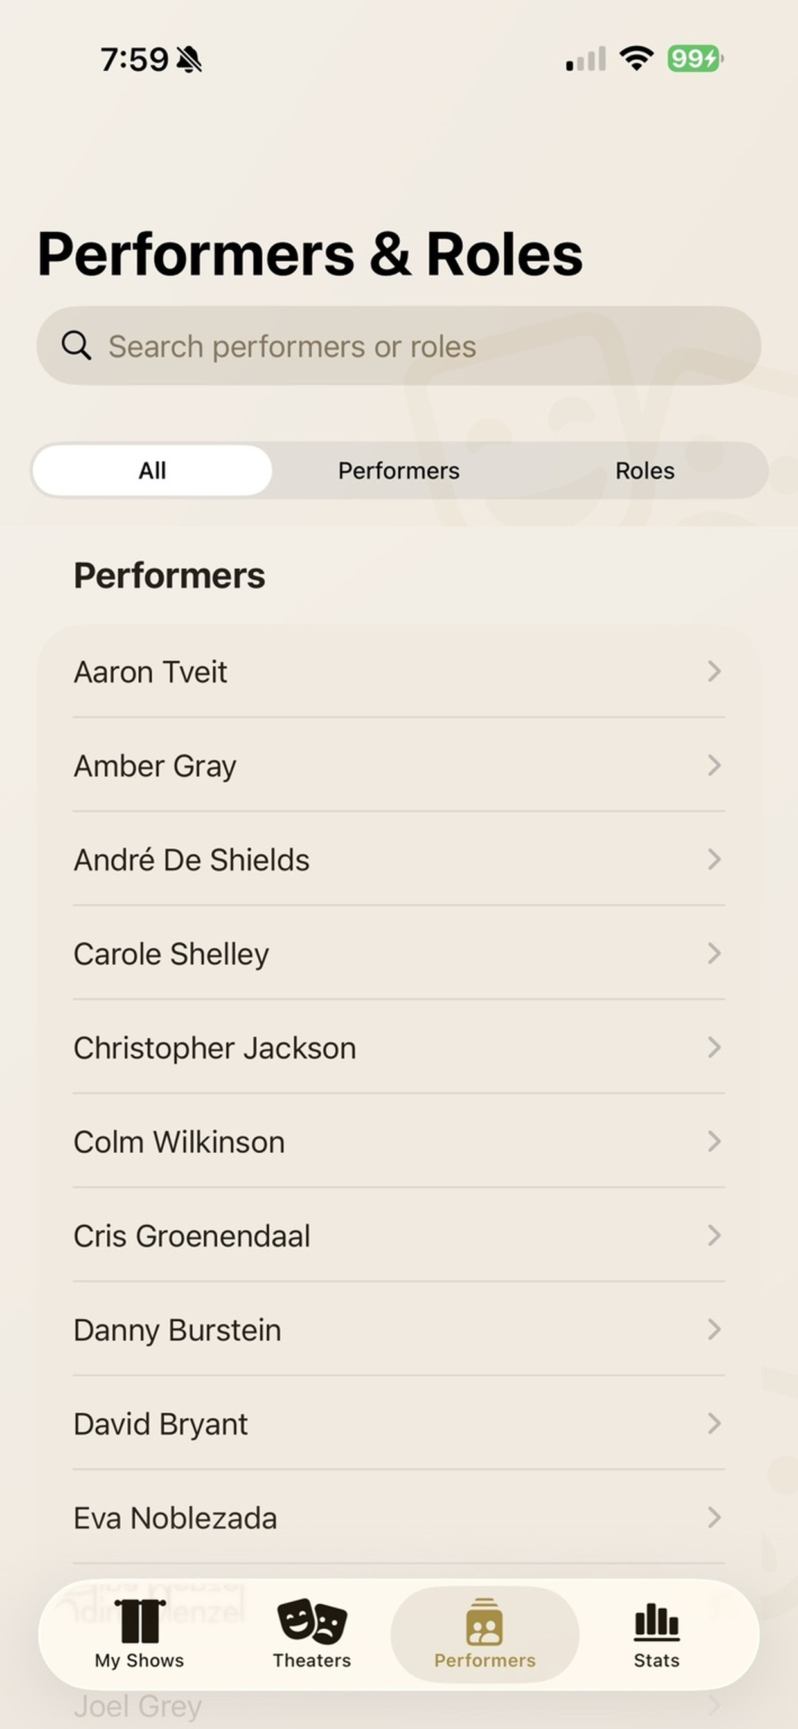Open the Stats bar chart icon
The width and height of the screenshot is (798, 1729).
click(657, 1622)
